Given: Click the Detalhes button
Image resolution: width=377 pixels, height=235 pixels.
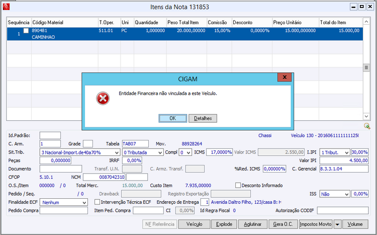Looking at the screenshot, I should pyautogui.click(x=203, y=118).
